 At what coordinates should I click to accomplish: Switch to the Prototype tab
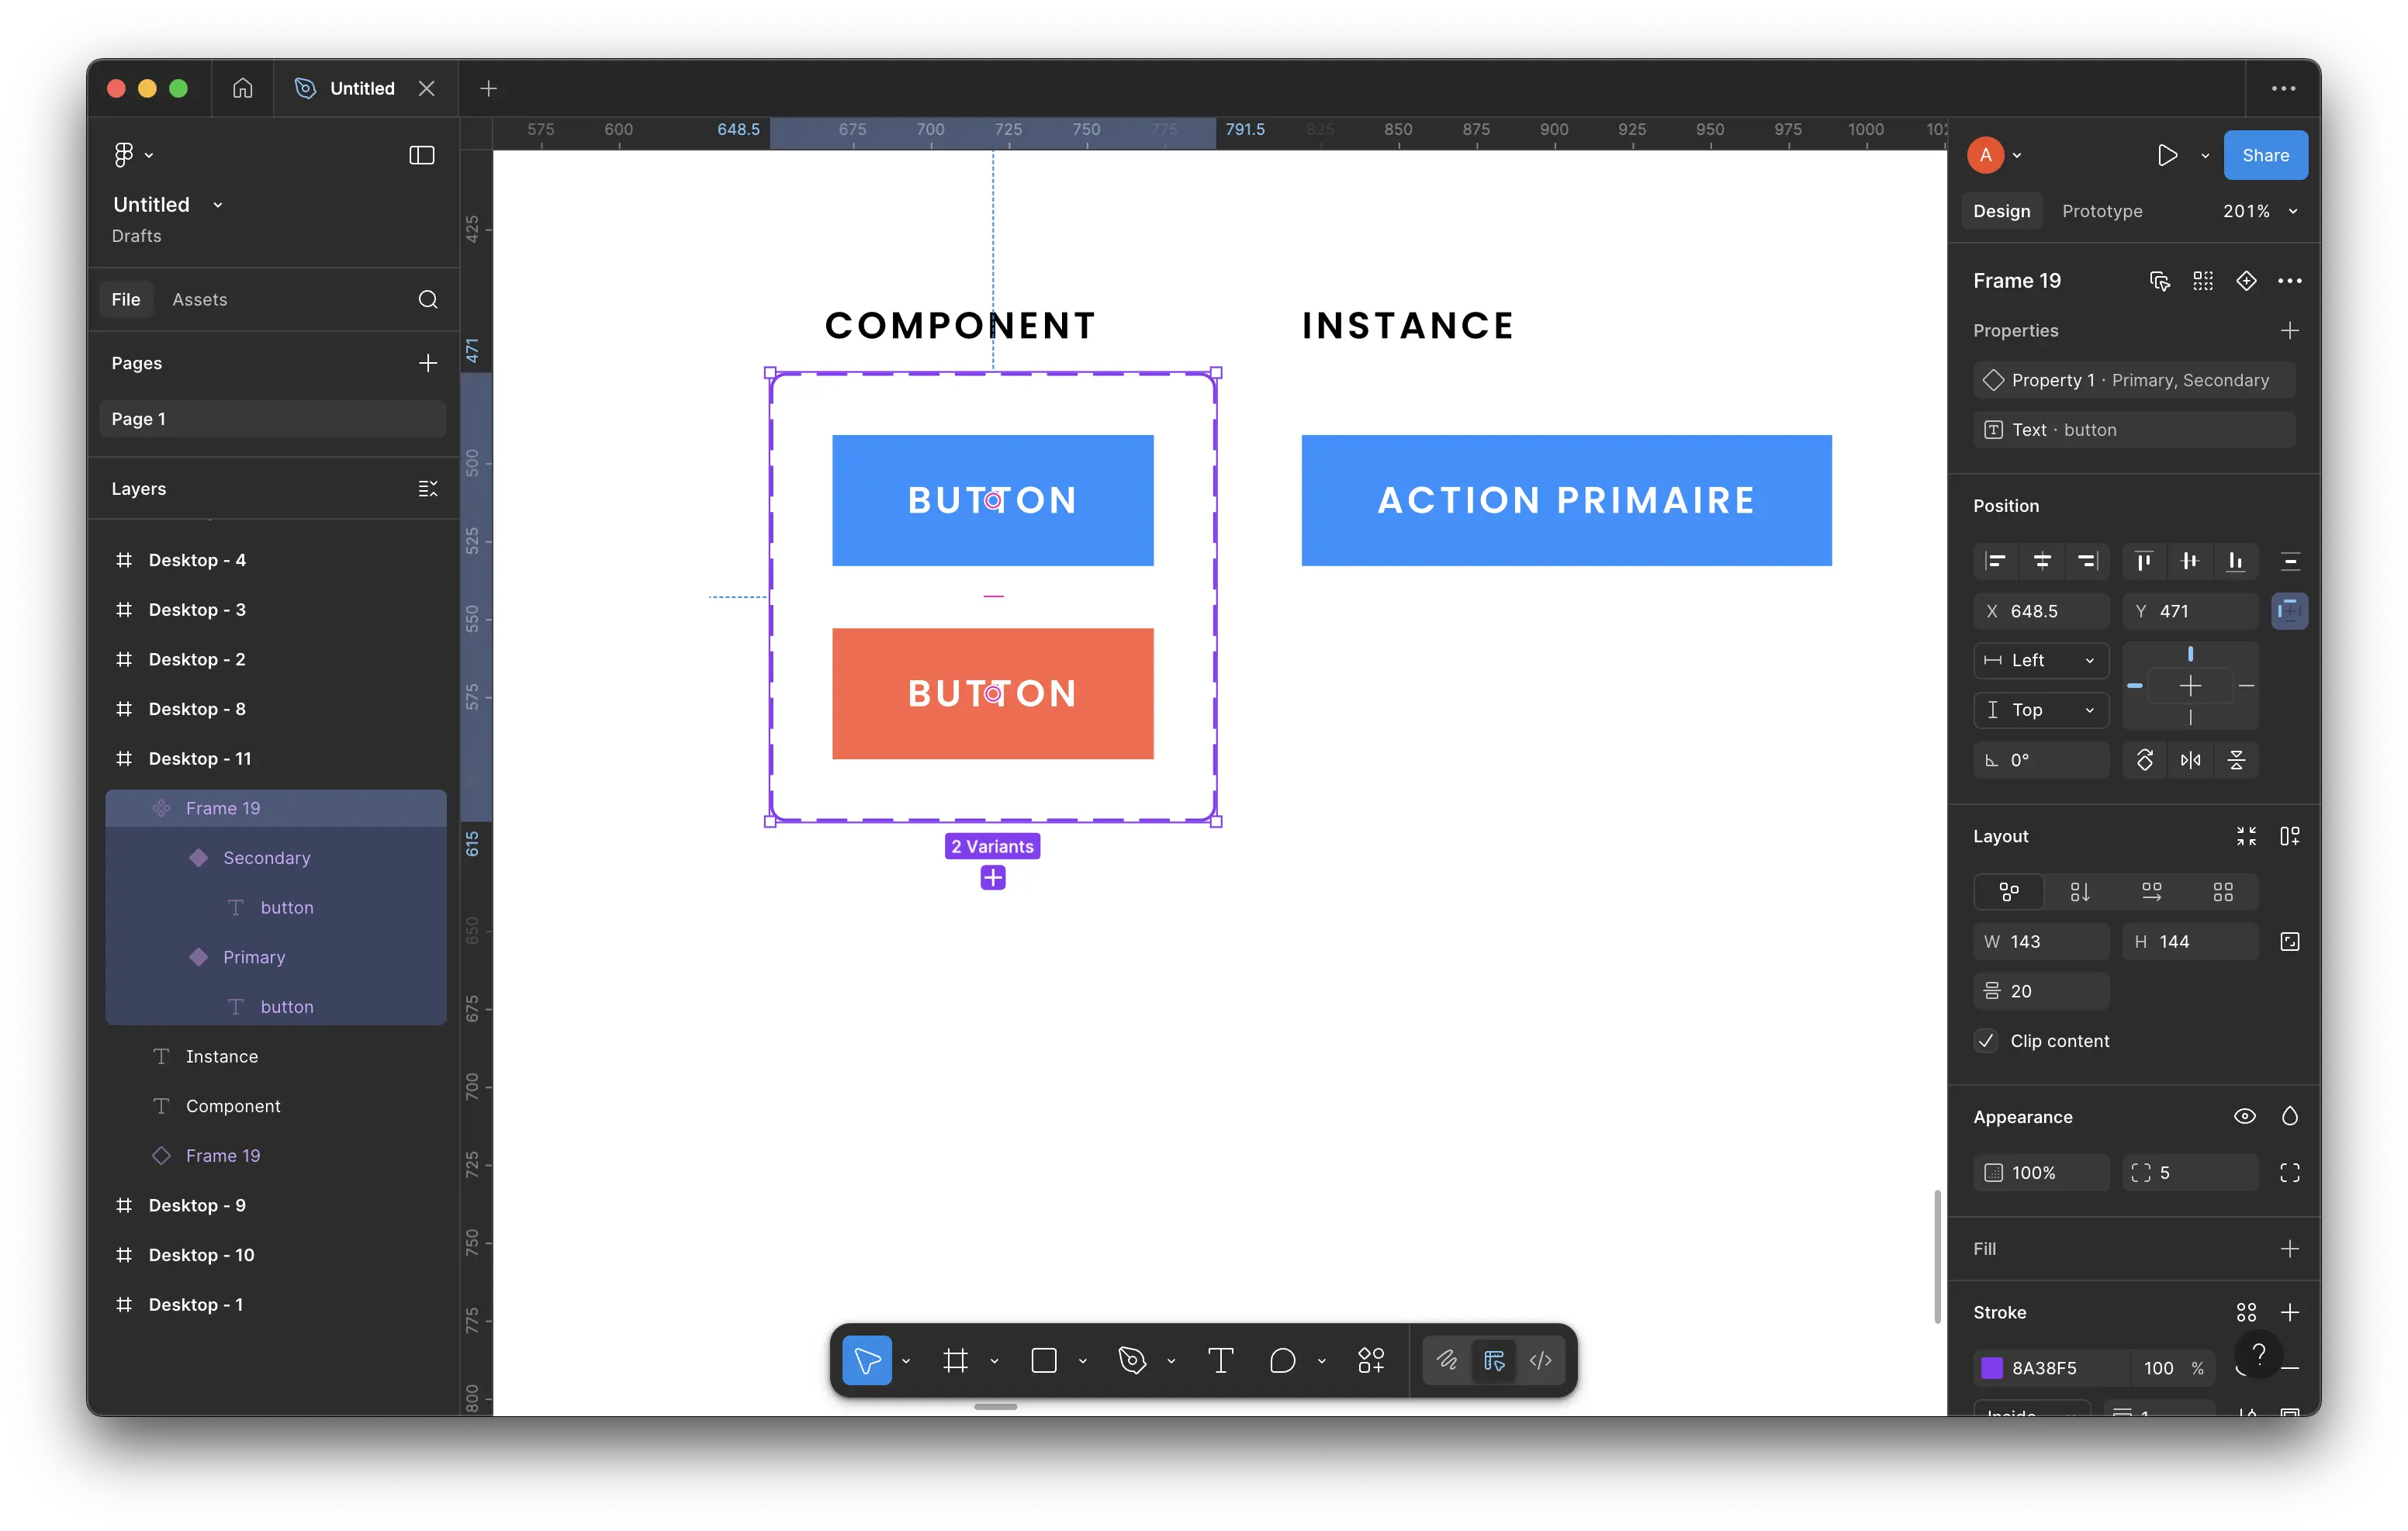pos(2102,211)
